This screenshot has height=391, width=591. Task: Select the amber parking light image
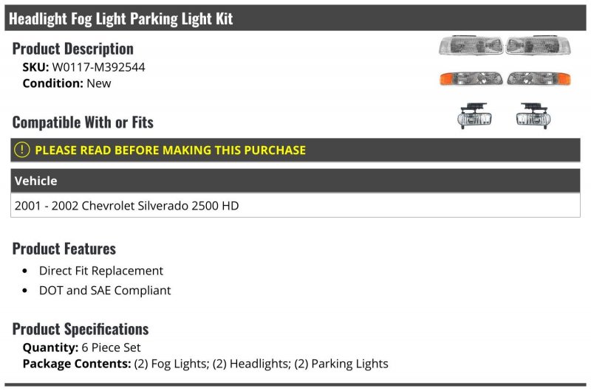point(471,77)
